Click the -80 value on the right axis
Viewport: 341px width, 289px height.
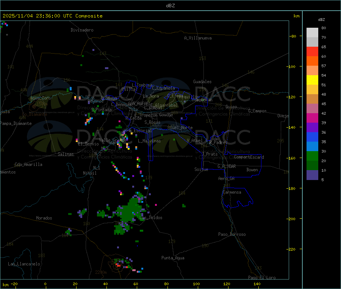click(x=293, y=36)
